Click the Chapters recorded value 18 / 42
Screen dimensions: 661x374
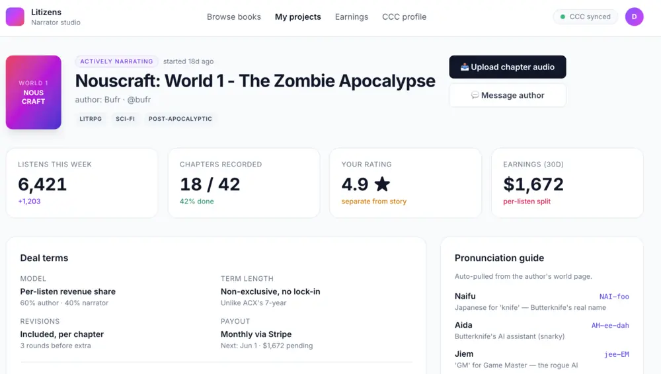(210, 184)
